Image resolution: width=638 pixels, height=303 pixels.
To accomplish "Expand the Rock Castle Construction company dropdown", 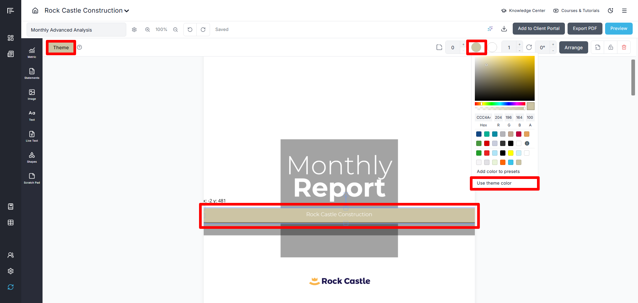I will pos(127,11).
